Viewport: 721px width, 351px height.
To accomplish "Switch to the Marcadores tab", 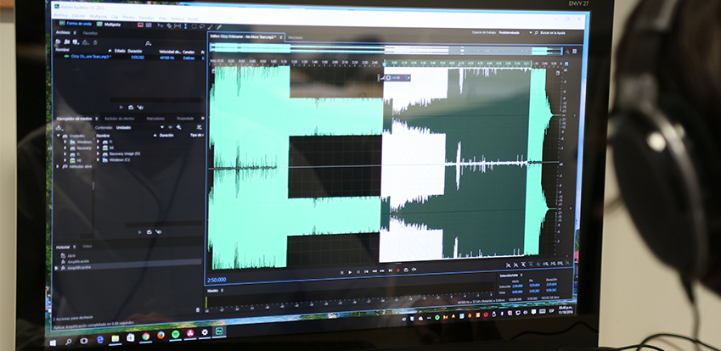I will coord(155,119).
